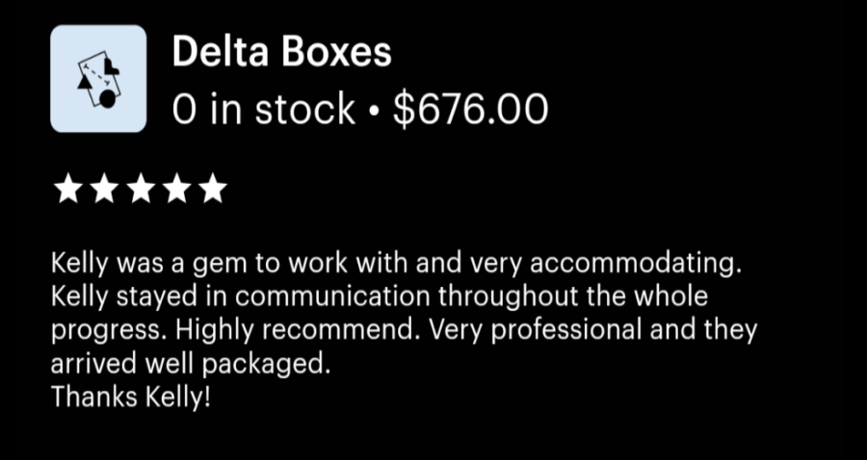Click the $676.00 price
Screen dimensions: 867x460
[471, 110]
